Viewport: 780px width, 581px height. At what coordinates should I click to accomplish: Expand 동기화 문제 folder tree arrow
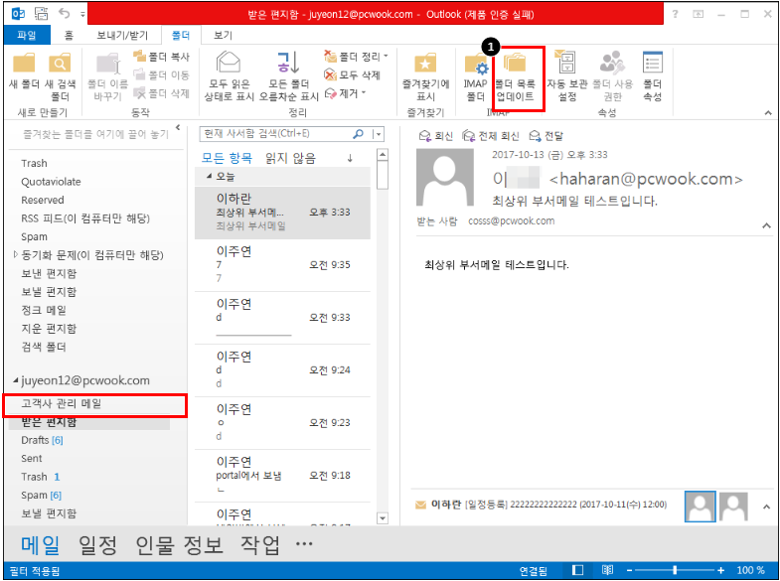[16, 255]
